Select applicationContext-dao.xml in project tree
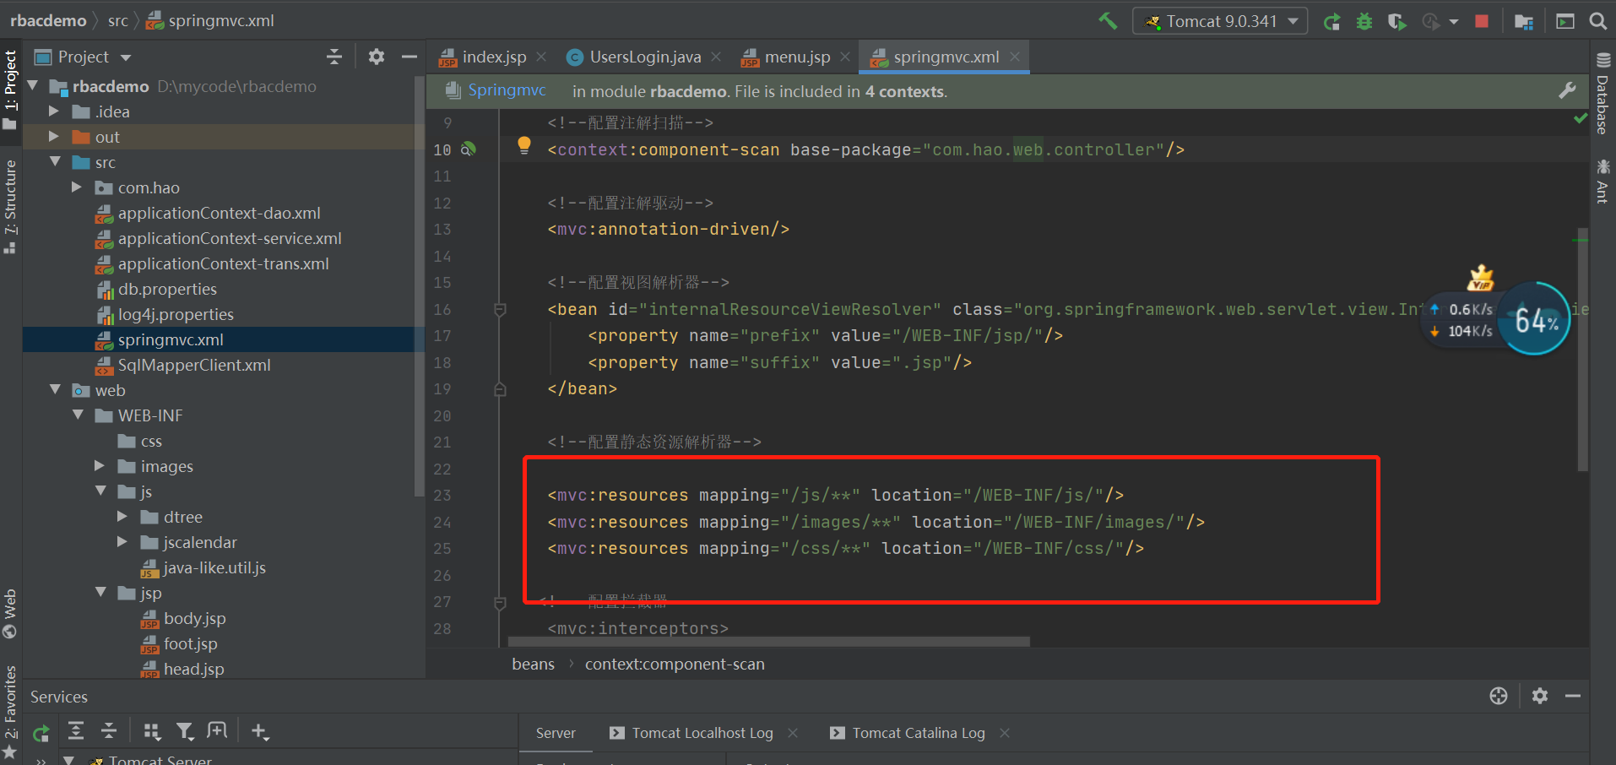This screenshot has width=1616, height=765. click(x=220, y=213)
